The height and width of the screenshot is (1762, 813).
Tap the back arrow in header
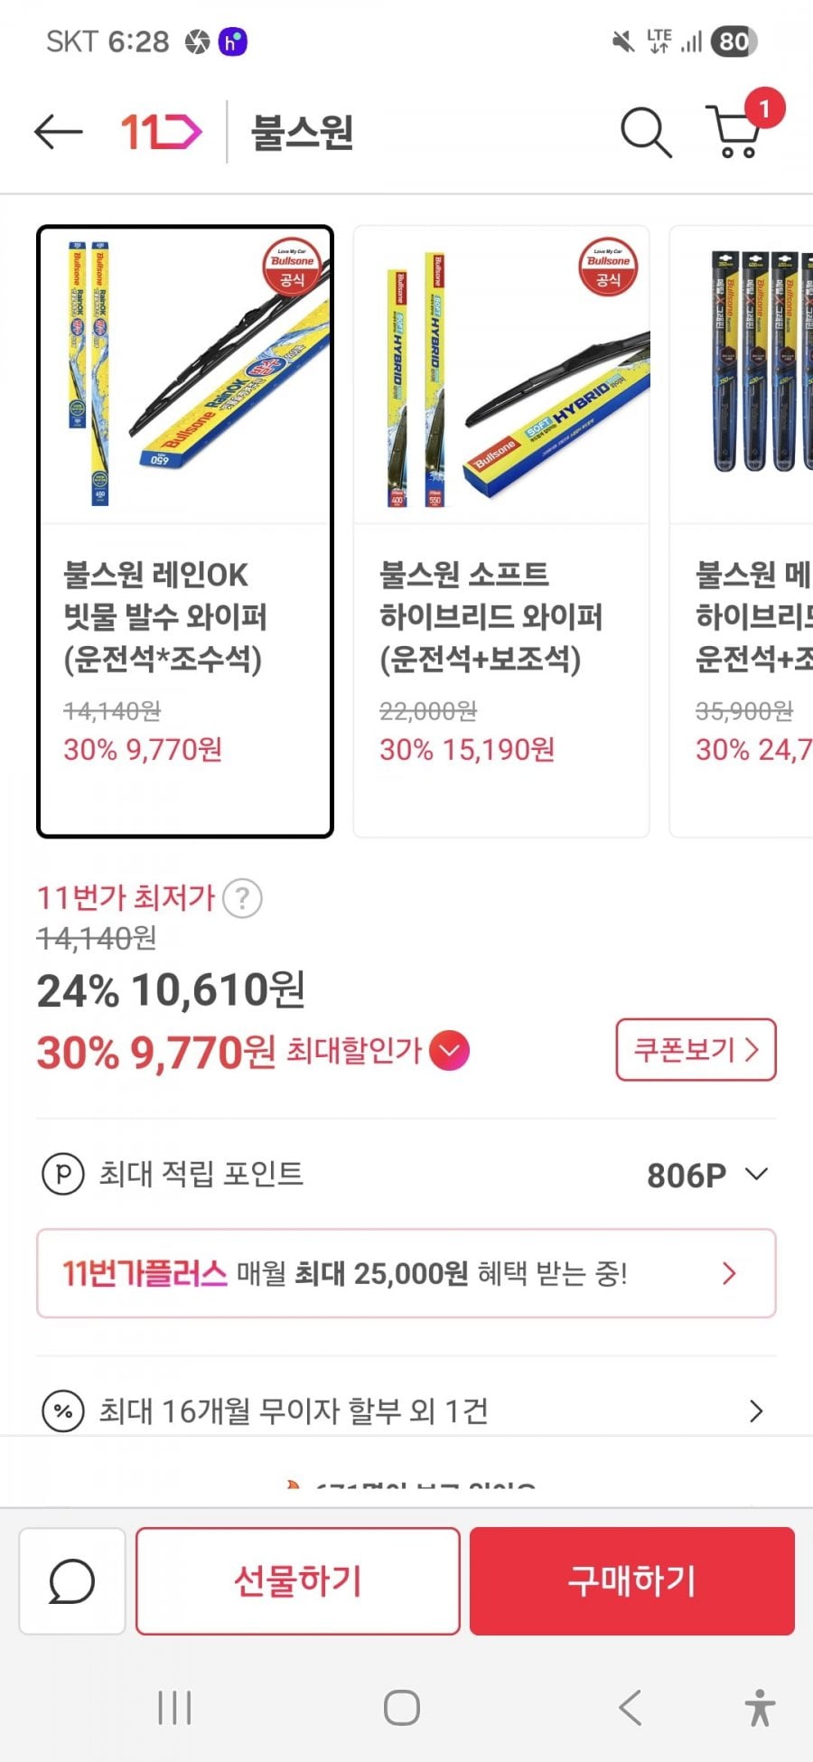coord(59,132)
